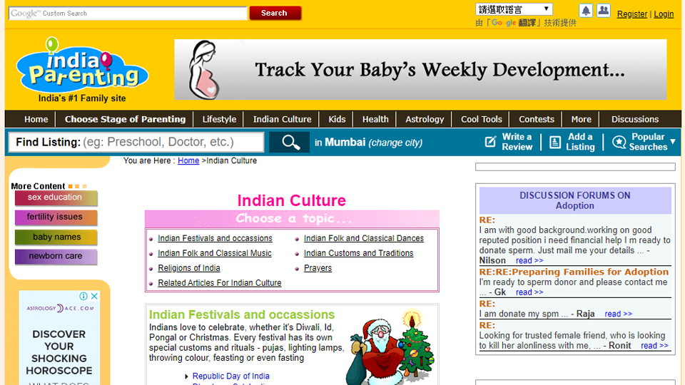Open Indian Folk and Classical Dances link
The height and width of the screenshot is (385, 685).
point(363,238)
